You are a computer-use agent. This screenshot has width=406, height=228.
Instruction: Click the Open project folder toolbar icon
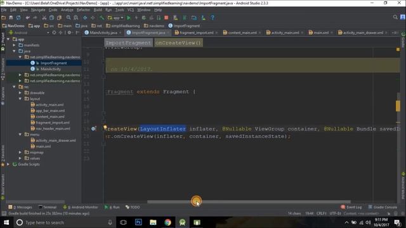pyautogui.click(x=4, y=18)
